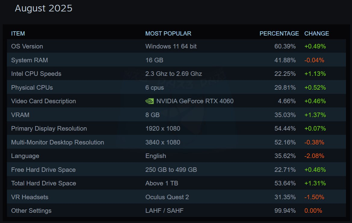Screen dimensions: 352x223
Task: Select the VR Headsets row
Action: pyautogui.click(x=176, y=197)
